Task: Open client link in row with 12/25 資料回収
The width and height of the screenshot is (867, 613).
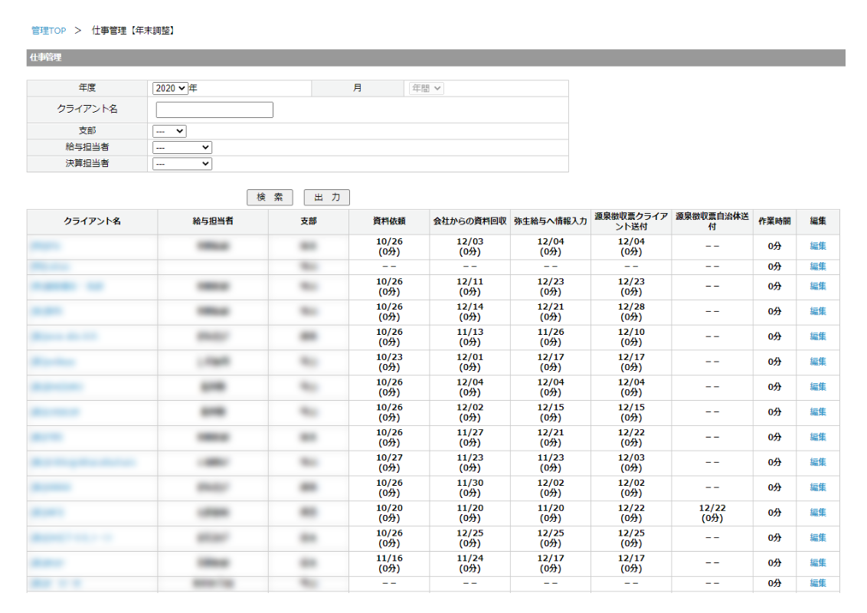Action: [x=71, y=538]
